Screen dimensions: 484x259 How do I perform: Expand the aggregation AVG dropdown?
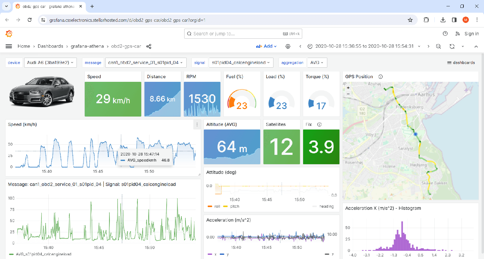[x=317, y=62]
